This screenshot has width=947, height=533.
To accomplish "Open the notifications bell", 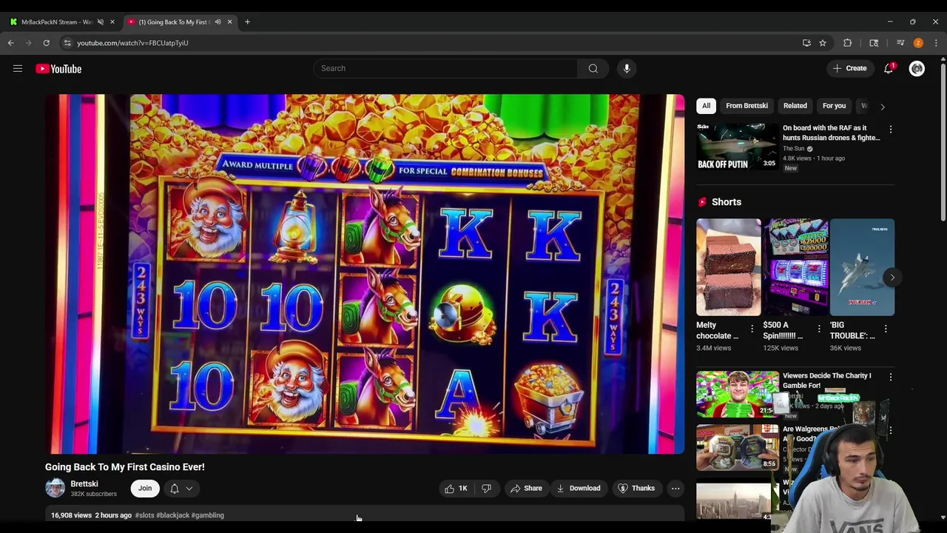I will click(x=889, y=69).
